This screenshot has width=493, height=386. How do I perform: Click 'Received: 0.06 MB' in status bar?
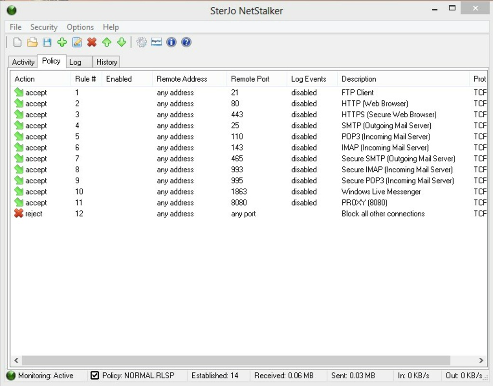[283, 375]
